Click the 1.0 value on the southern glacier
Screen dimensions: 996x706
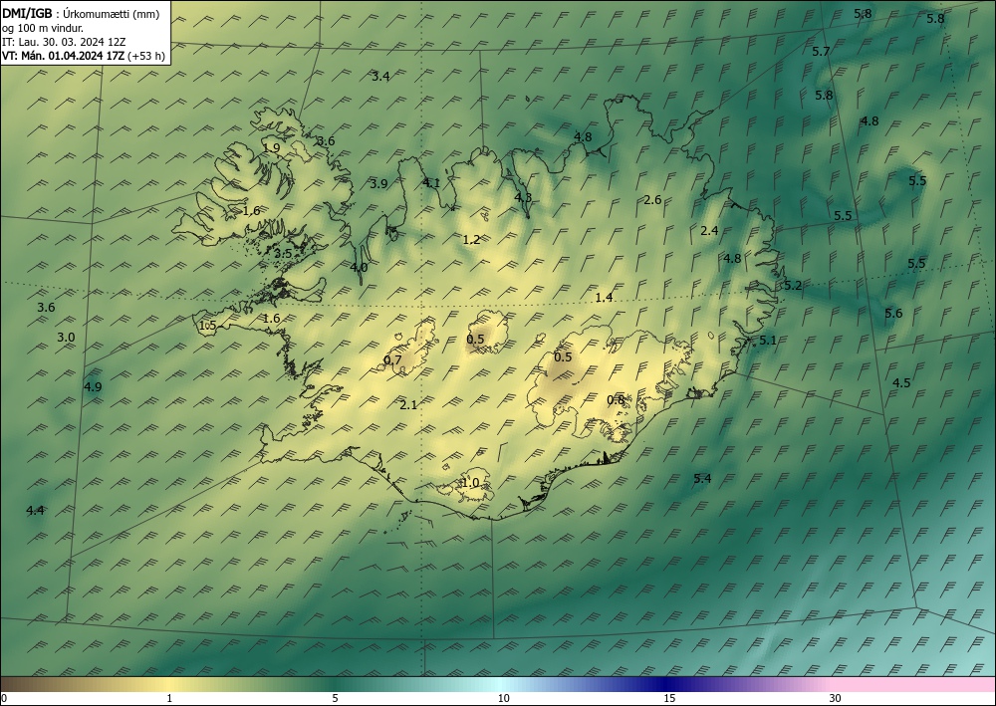coord(470,483)
